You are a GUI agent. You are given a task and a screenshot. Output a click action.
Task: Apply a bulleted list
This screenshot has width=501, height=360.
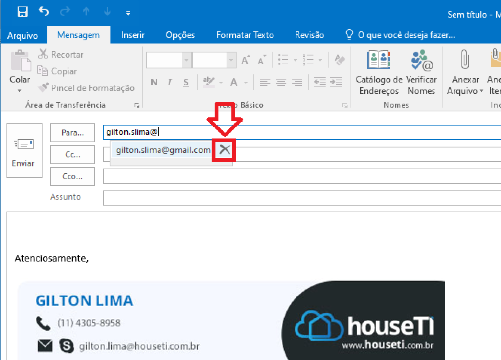283,60
